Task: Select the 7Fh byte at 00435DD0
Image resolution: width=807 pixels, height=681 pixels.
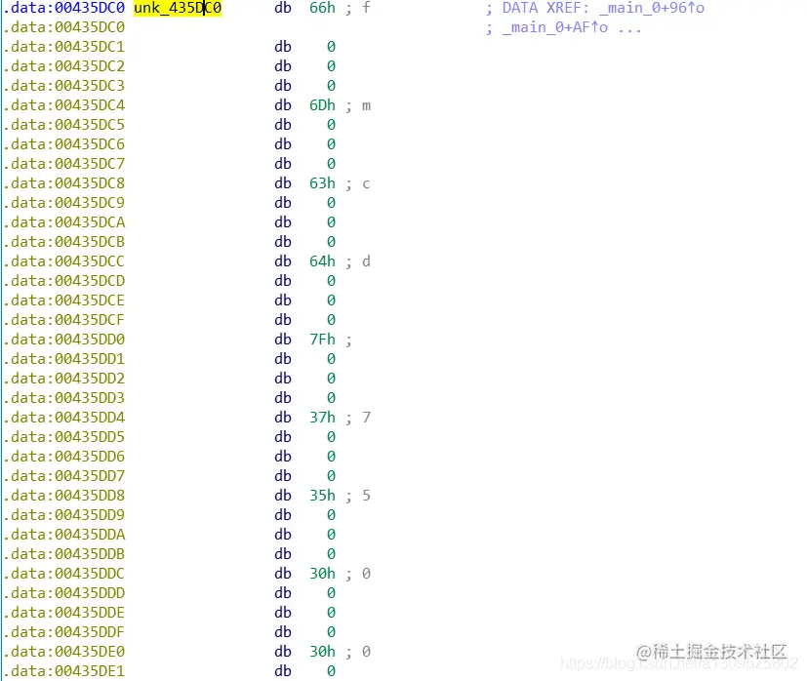Action: [x=322, y=340]
